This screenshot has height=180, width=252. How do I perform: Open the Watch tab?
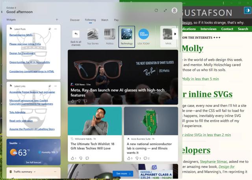[x=105, y=20]
